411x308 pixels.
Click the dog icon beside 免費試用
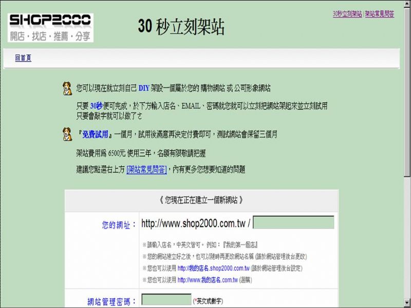67,134
